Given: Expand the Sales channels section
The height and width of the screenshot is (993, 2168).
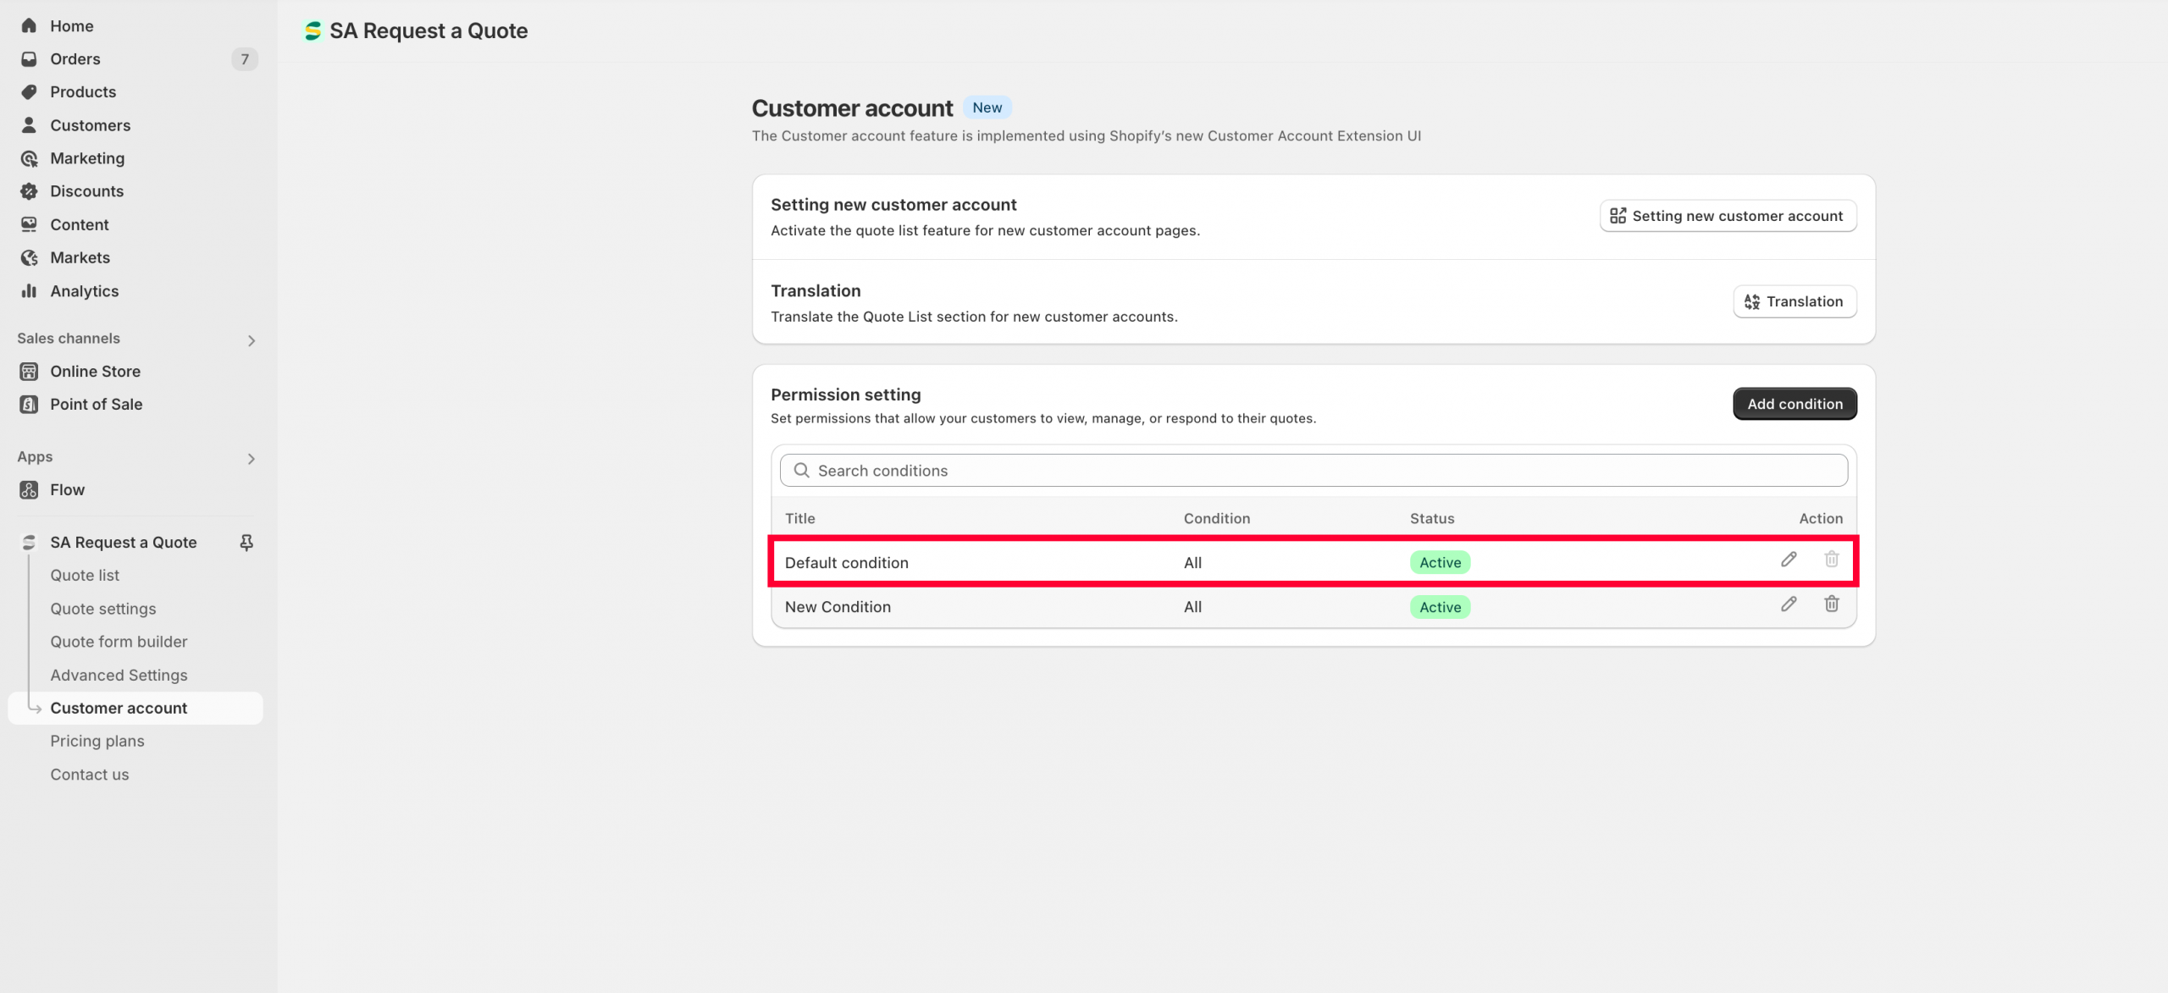Looking at the screenshot, I should click(251, 340).
